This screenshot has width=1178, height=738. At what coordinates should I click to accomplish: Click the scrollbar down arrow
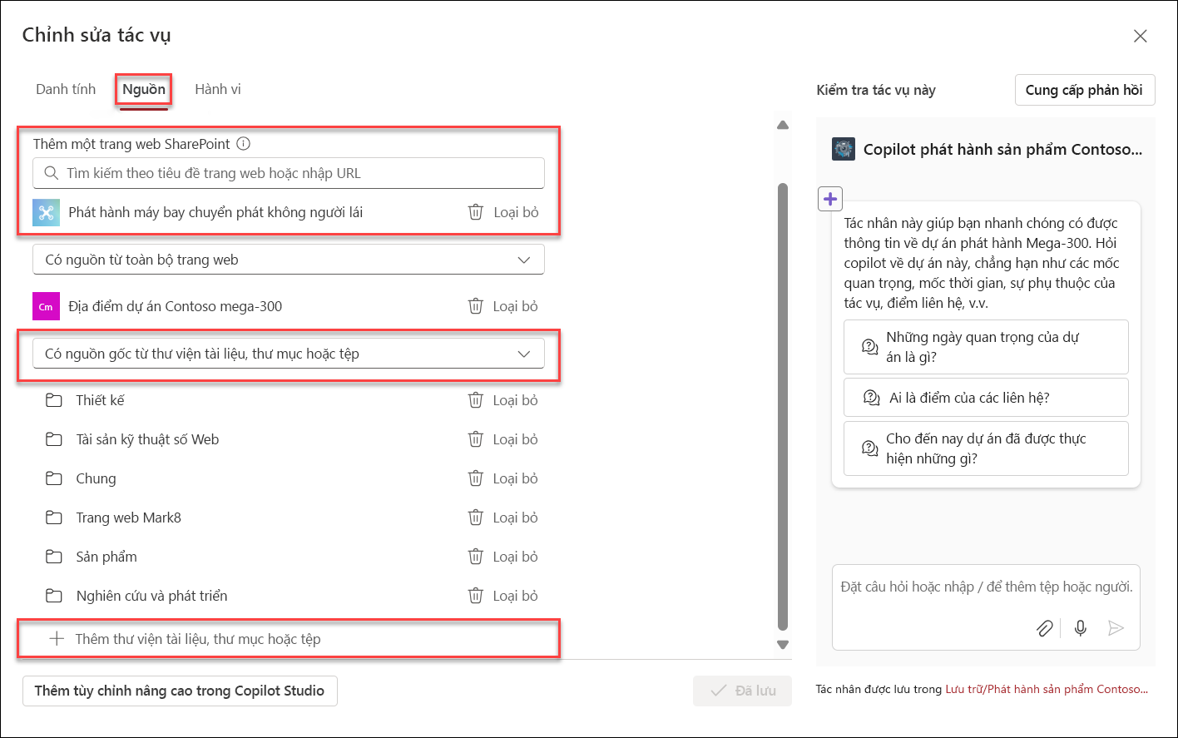(782, 645)
